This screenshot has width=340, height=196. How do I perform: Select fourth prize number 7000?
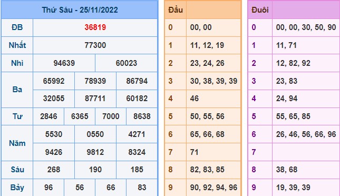point(111,116)
